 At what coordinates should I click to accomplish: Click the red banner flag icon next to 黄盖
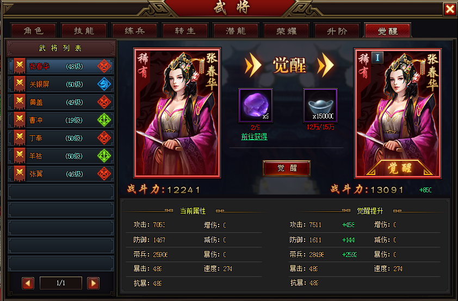coord(20,102)
